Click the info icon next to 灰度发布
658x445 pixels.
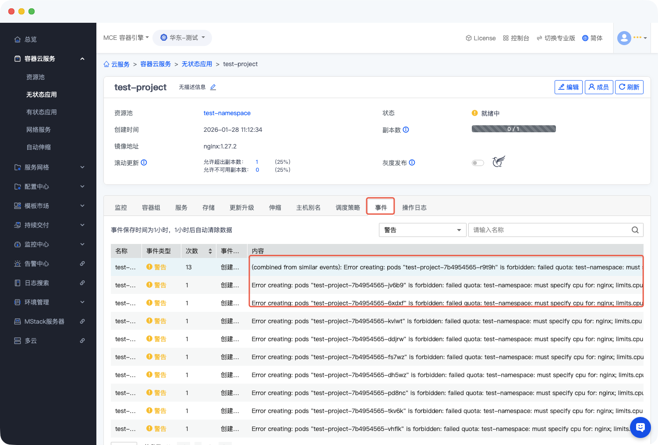(412, 162)
